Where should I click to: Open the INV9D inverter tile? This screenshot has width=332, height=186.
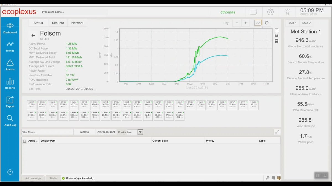180,116
